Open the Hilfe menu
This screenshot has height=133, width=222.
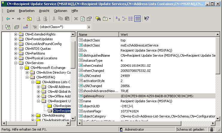point(75,11)
